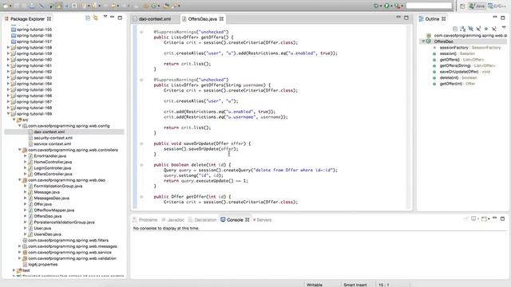The width and height of the screenshot is (511, 287).
Task: Collapse OffersDao class in Outline
Action: [423, 41]
